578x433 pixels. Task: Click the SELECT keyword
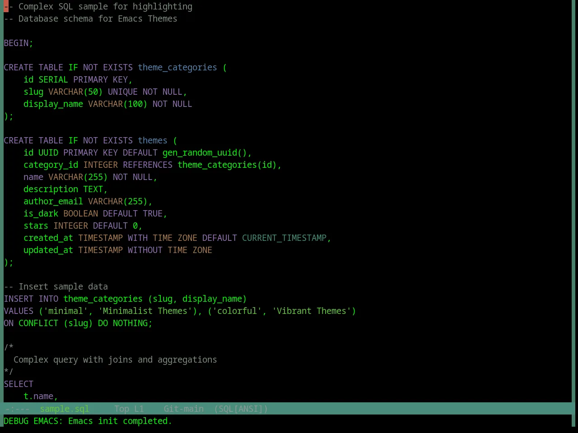tap(19, 384)
